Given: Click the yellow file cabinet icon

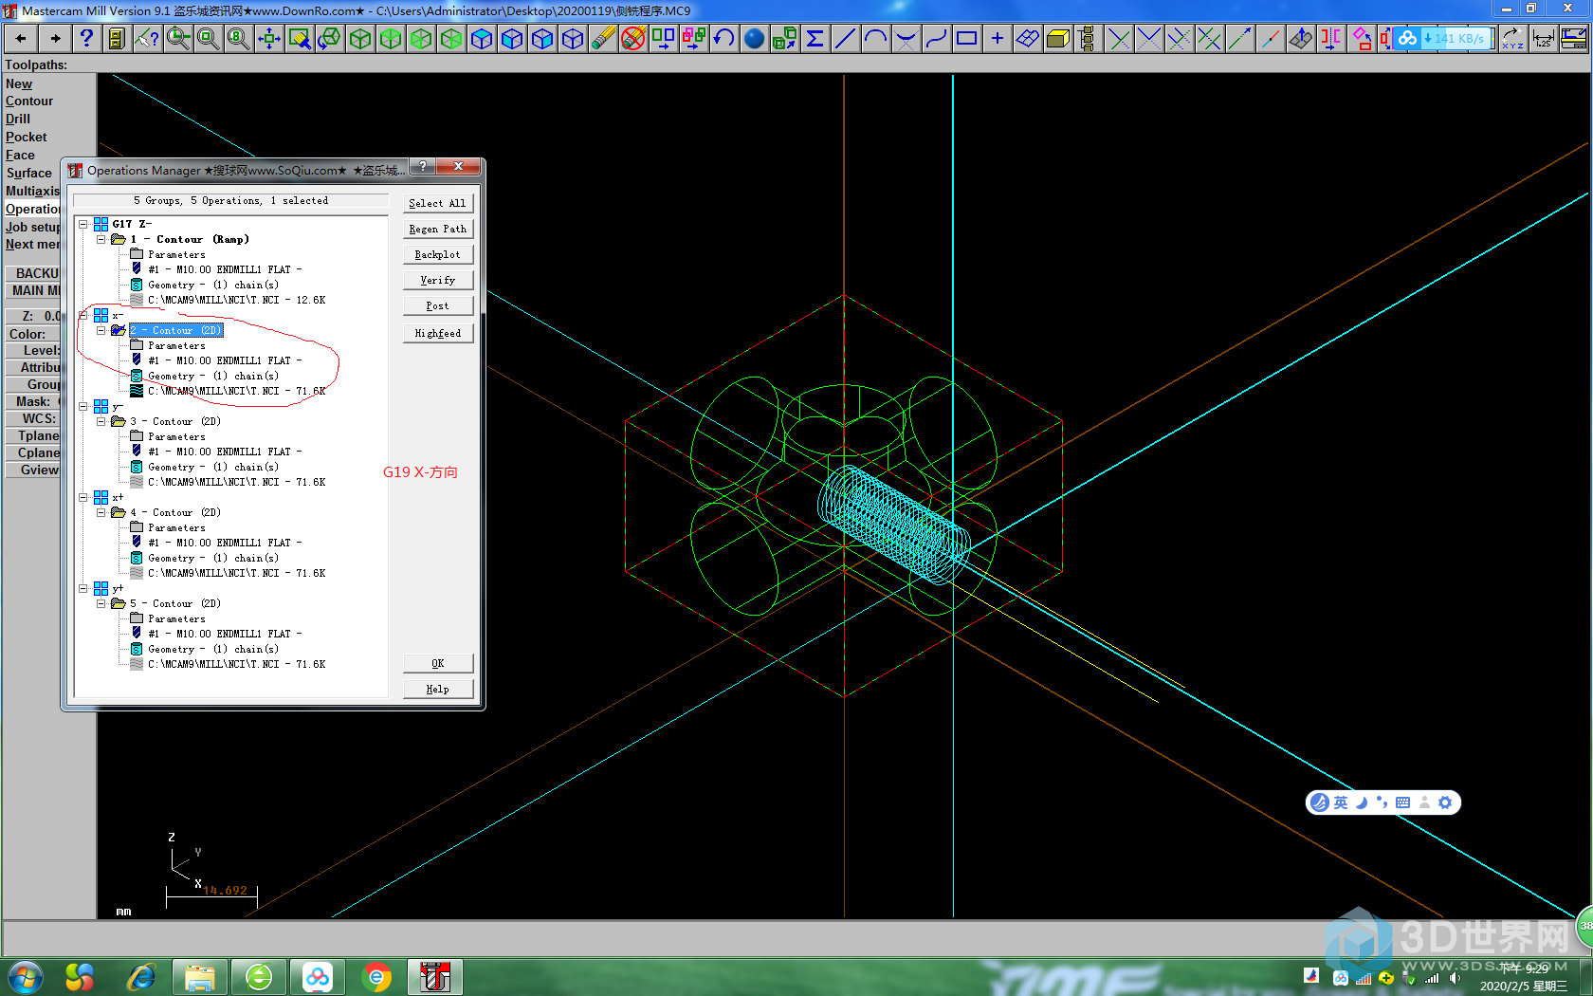Looking at the screenshot, I should point(117,38).
